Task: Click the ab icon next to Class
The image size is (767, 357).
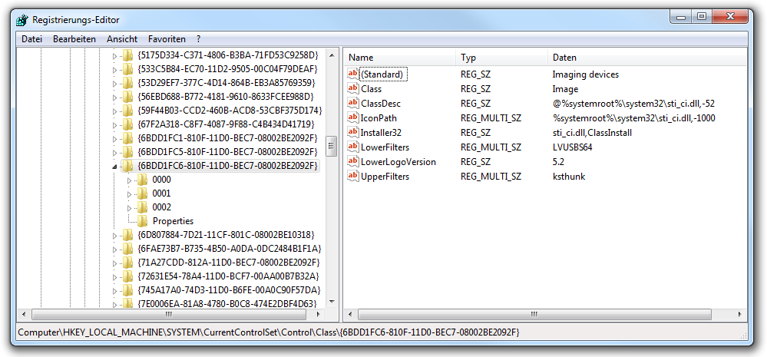Action: tap(352, 88)
